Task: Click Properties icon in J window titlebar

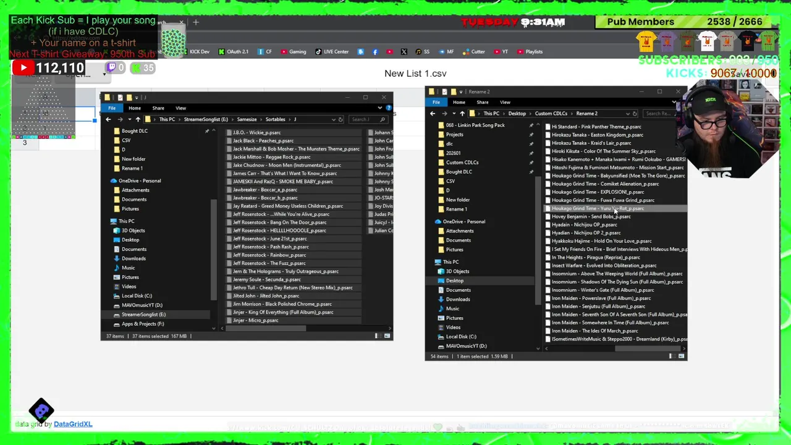Action: [x=120, y=98]
